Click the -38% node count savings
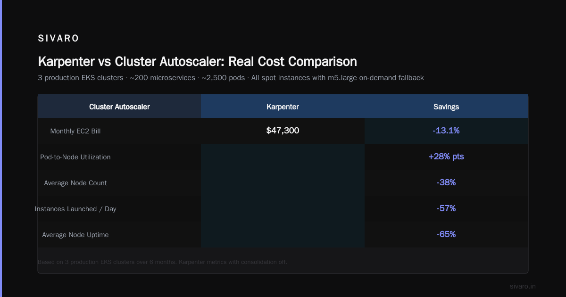Viewport: 566px width, 297px height. click(446, 182)
